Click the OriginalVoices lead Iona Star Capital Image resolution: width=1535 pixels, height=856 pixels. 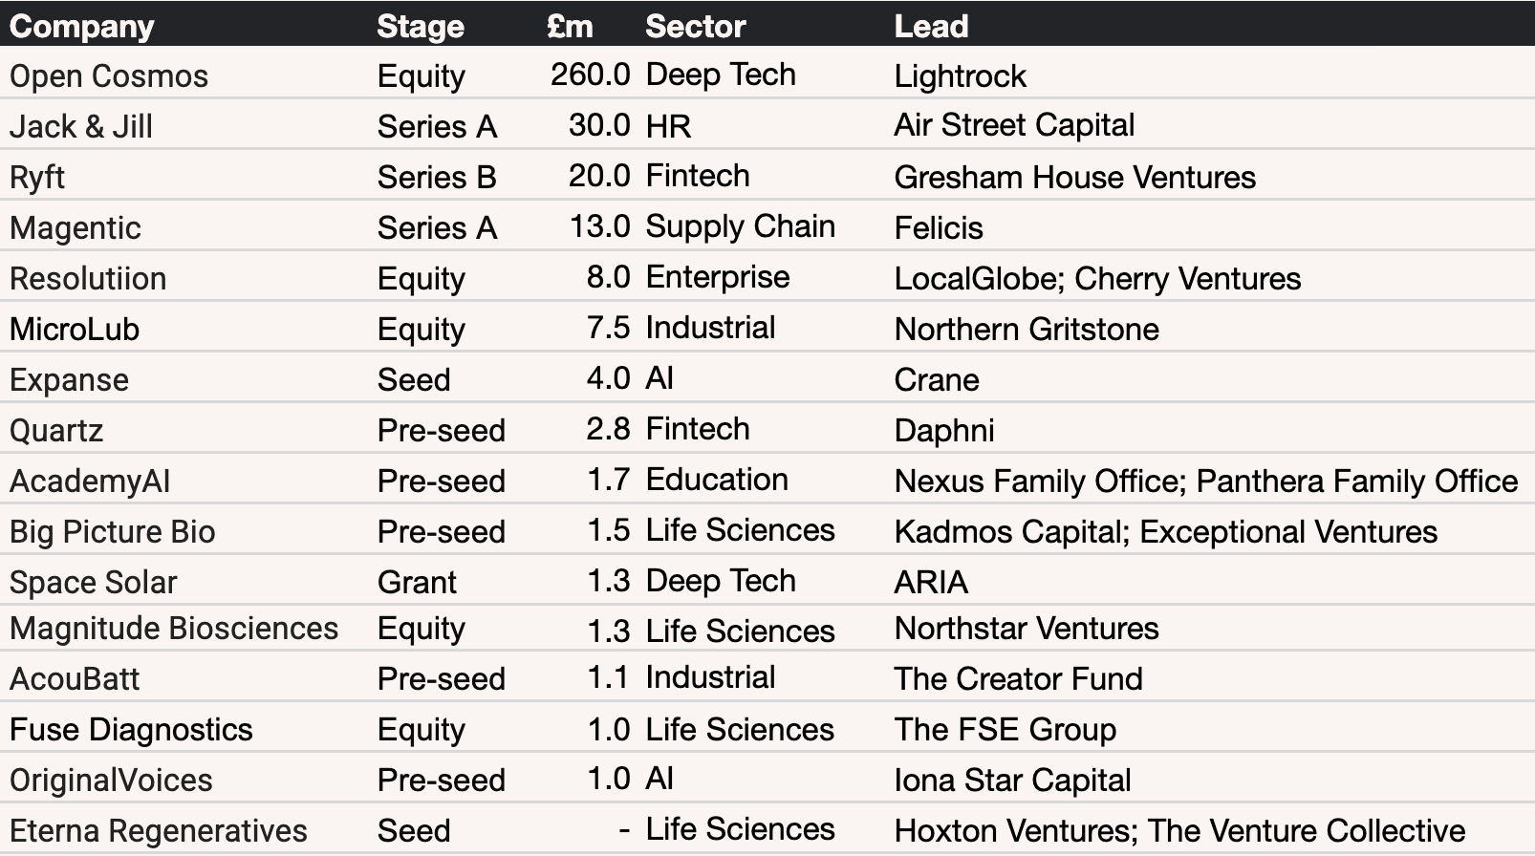click(1013, 781)
